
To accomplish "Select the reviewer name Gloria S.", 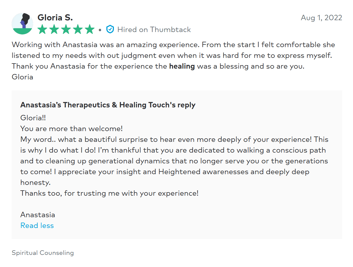I will 55,18.
